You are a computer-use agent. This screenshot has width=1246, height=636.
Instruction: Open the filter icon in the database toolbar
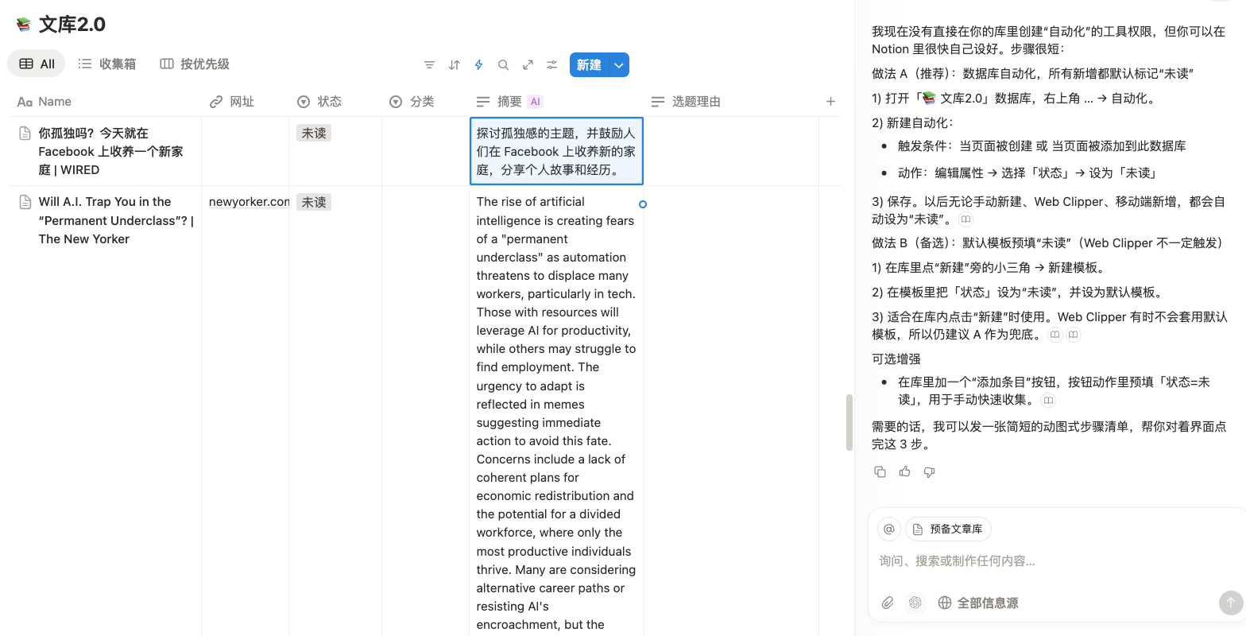coord(429,65)
